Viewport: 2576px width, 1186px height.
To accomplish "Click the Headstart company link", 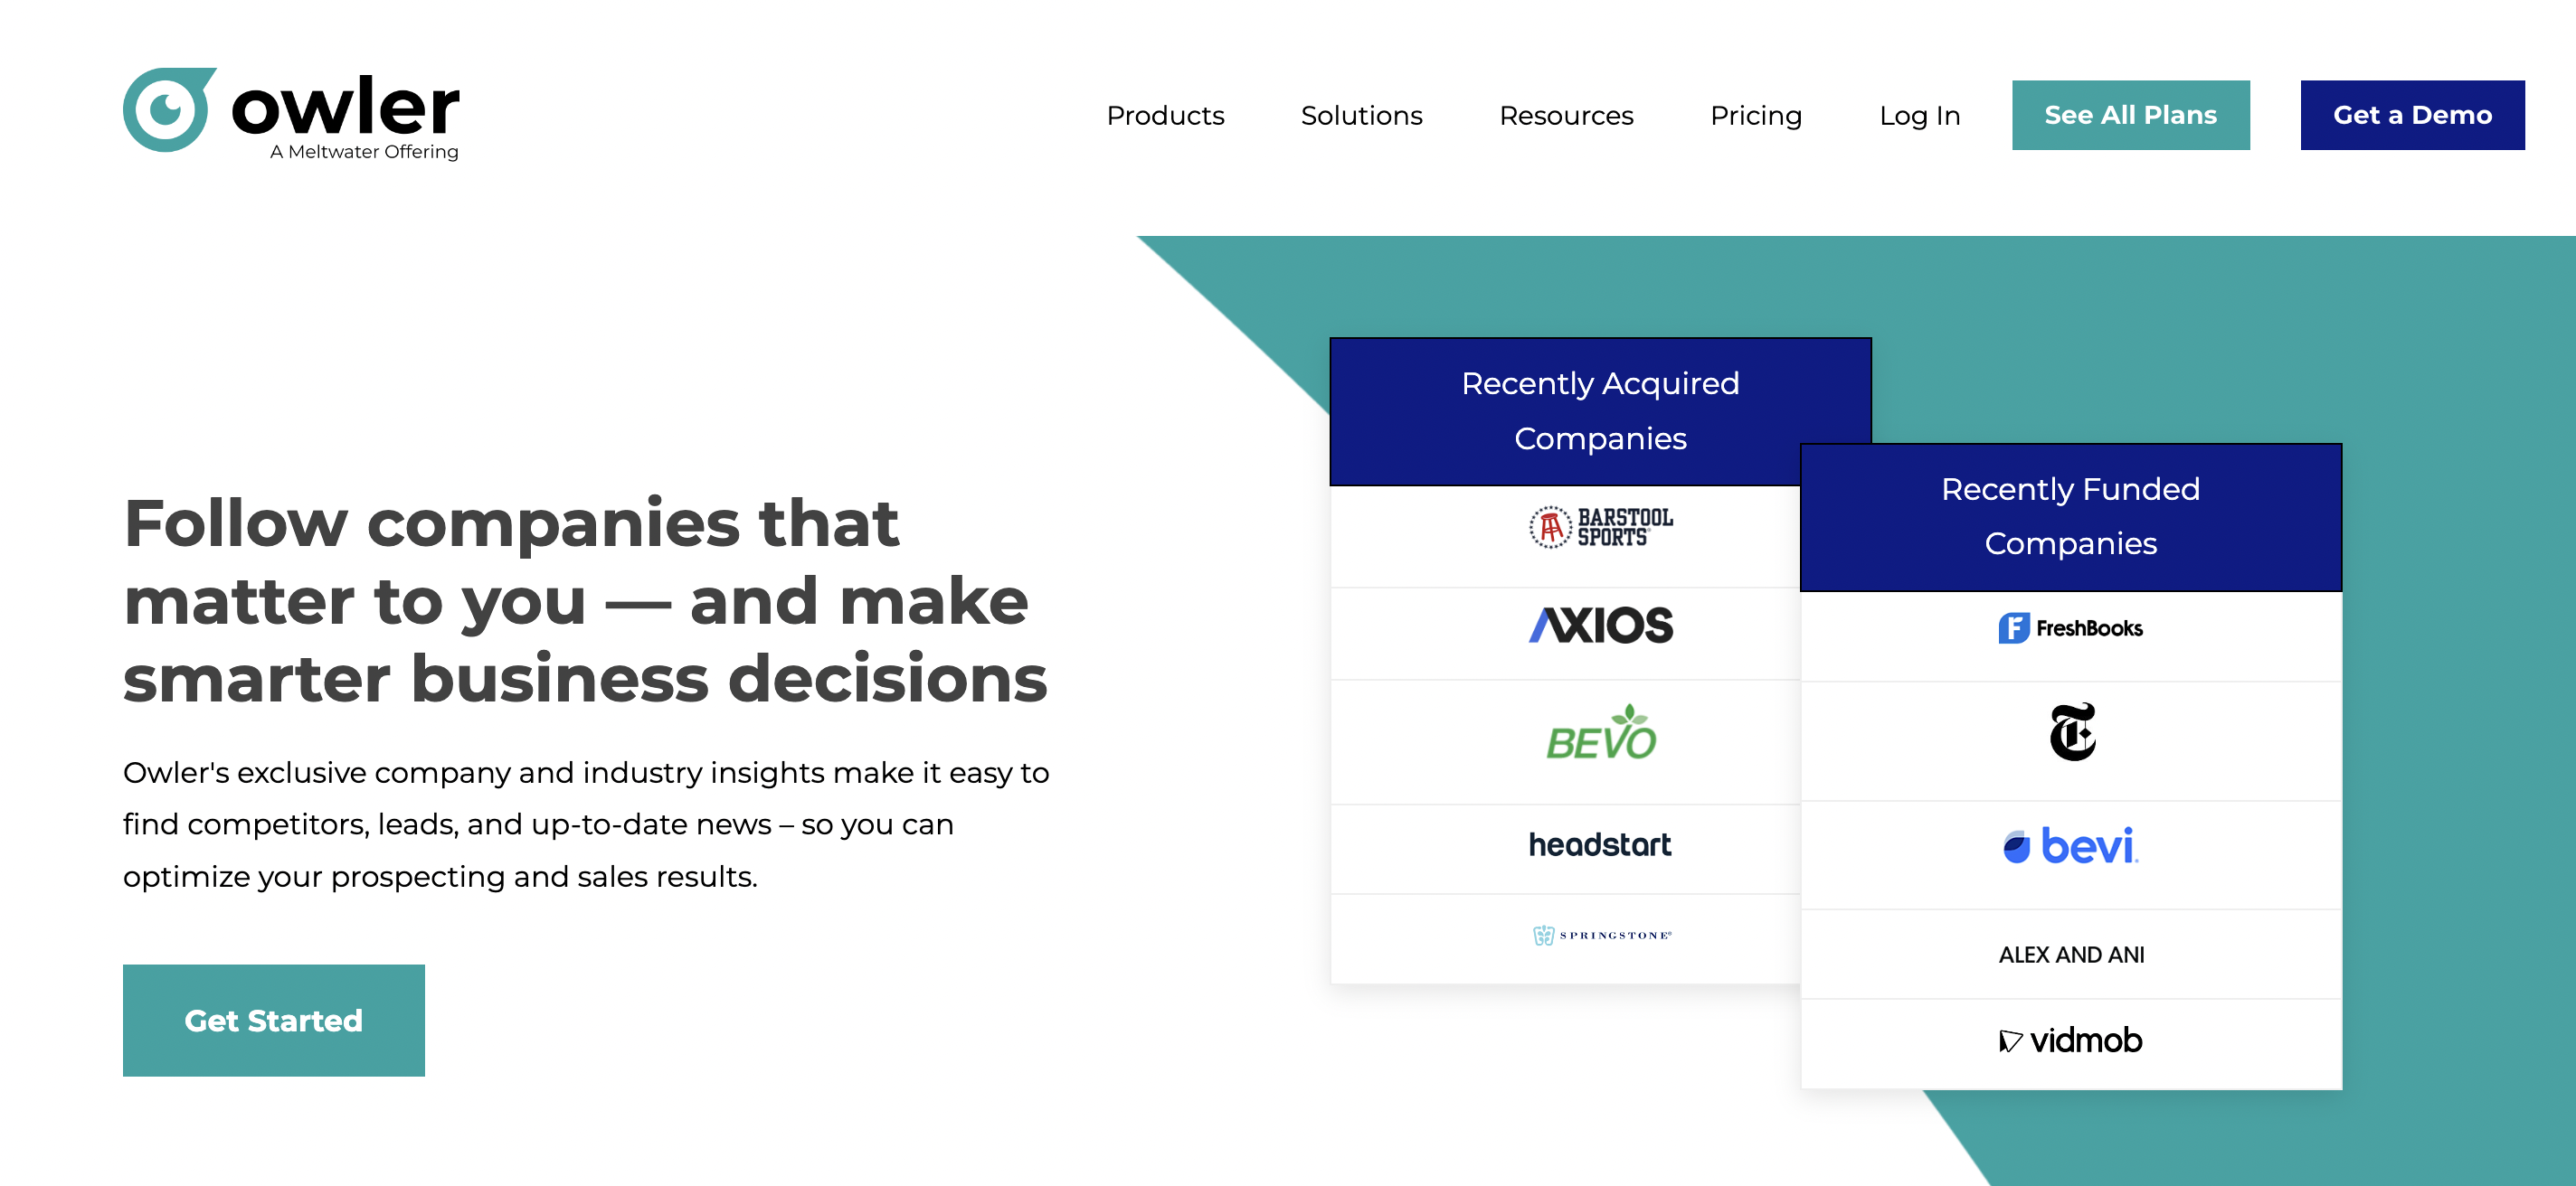I will click(x=1600, y=842).
